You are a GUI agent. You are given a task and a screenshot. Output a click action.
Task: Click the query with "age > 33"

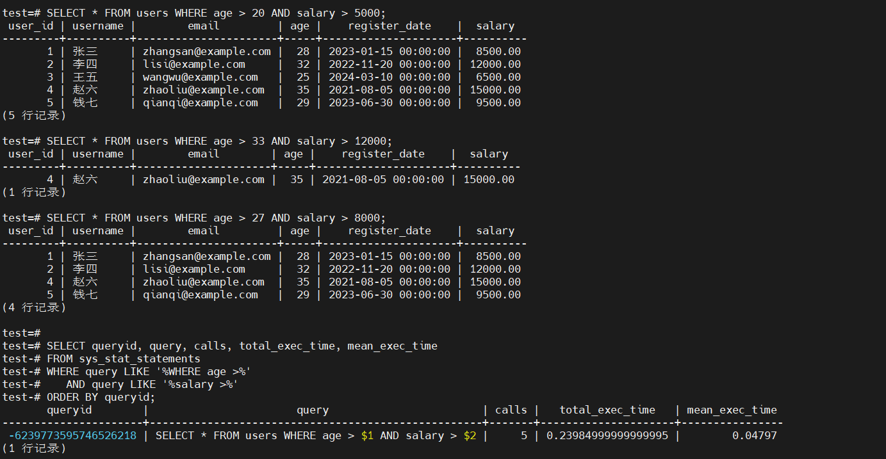pyautogui.click(x=219, y=141)
